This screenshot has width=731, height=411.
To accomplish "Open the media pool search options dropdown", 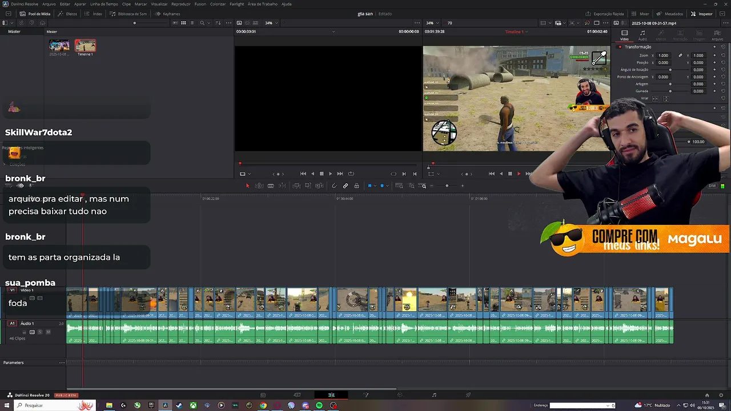I will click(208, 23).
